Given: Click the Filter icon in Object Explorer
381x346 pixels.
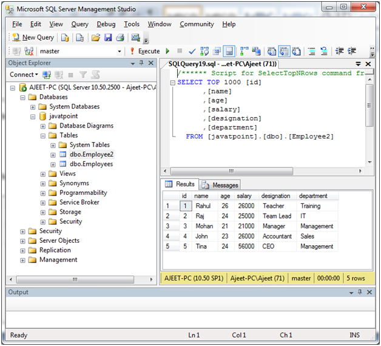Looking at the screenshot, I should pos(83,75).
